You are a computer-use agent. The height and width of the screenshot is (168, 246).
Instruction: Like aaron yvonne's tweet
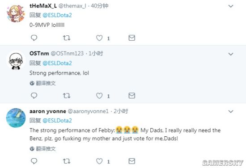tap(99, 161)
